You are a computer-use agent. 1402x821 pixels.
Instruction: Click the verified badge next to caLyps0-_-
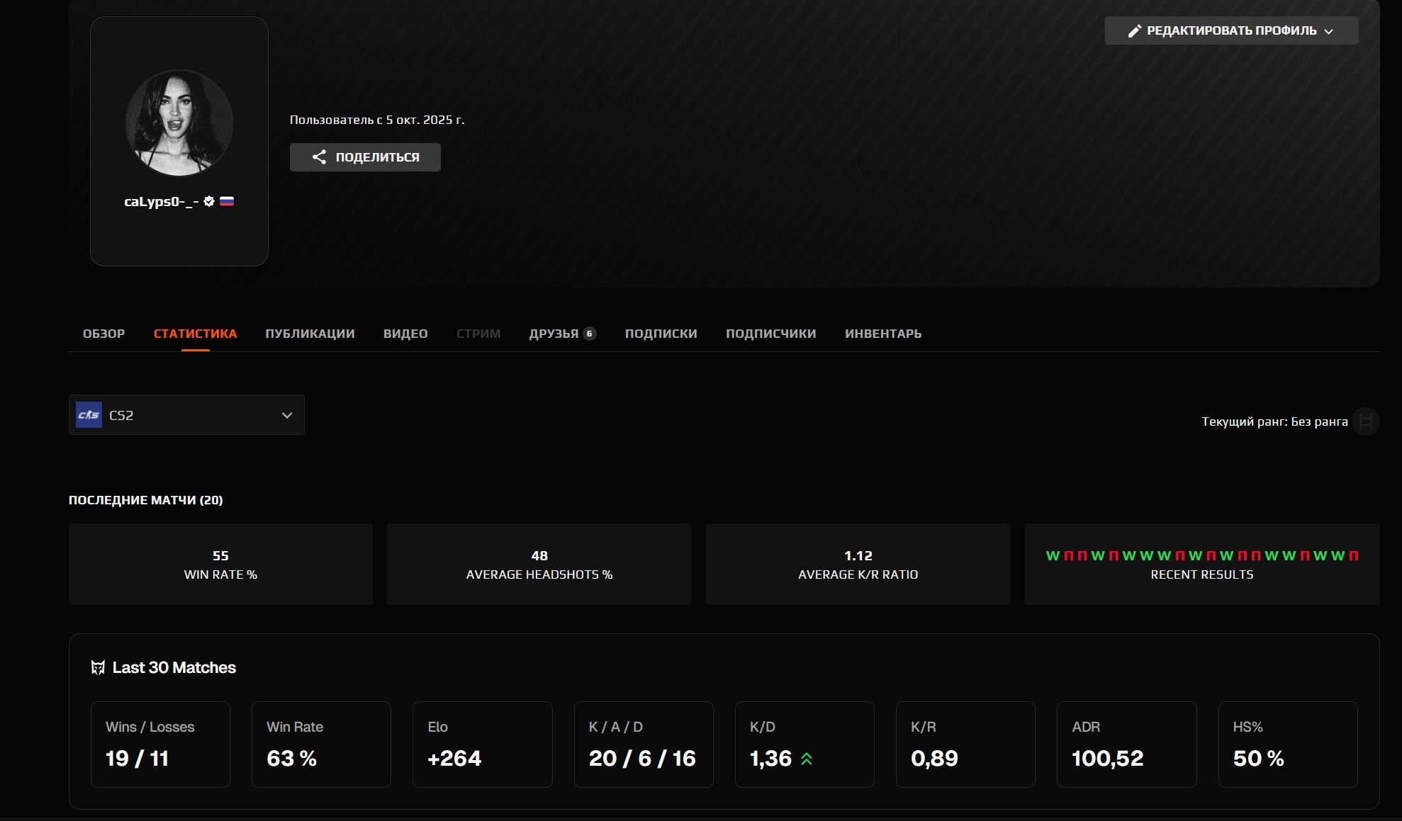(x=209, y=201)
